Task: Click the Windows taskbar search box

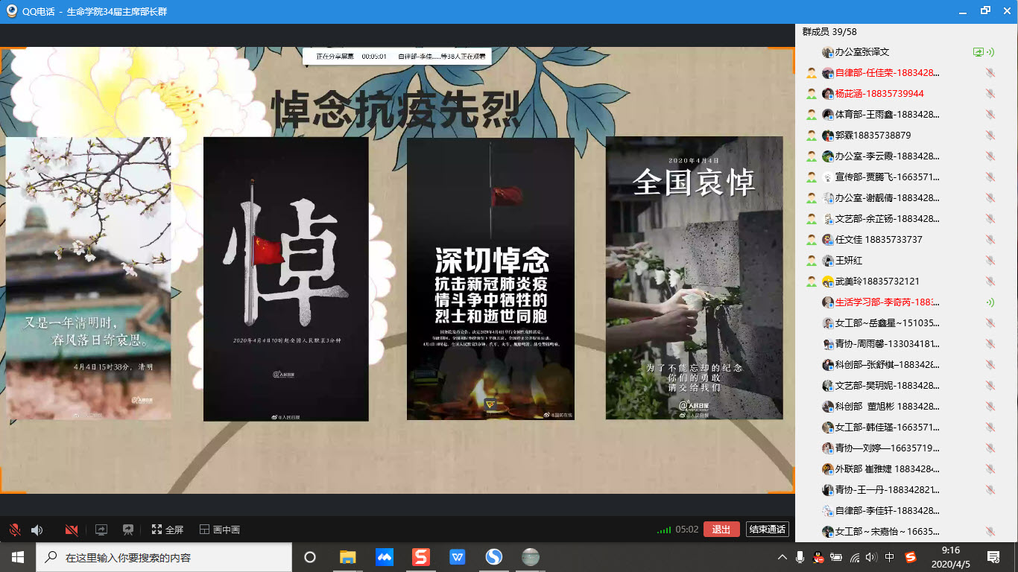Action: pos(164,557)
